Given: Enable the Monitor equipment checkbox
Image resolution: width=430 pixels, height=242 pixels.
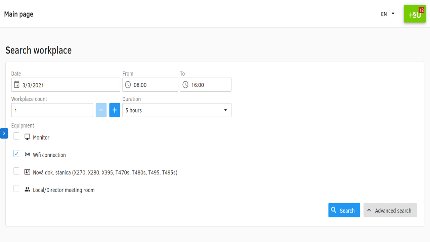Looking at the screenshot, I should click(x=16, y=136).
